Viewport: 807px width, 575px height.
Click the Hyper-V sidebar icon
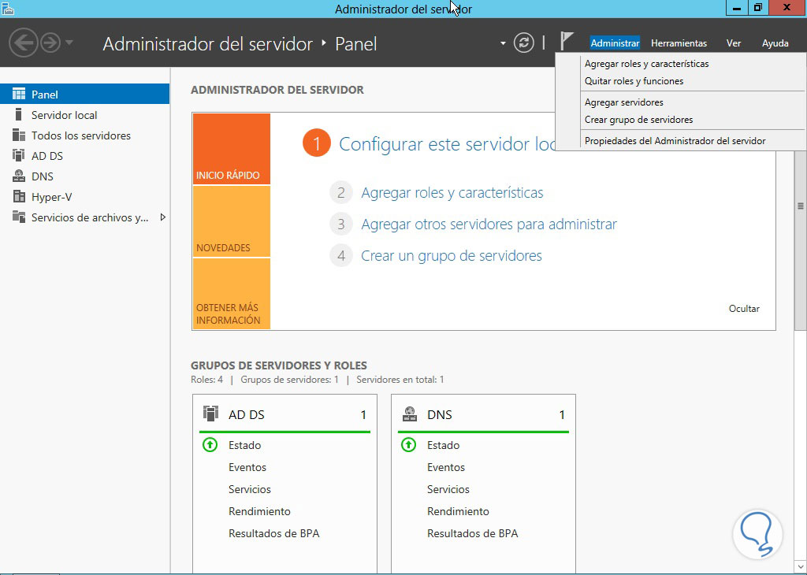19,196
